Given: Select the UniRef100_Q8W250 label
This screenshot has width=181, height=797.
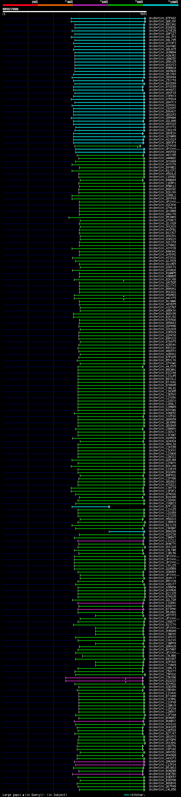Looking at the screenshot, I should click(x=162, y=59).
